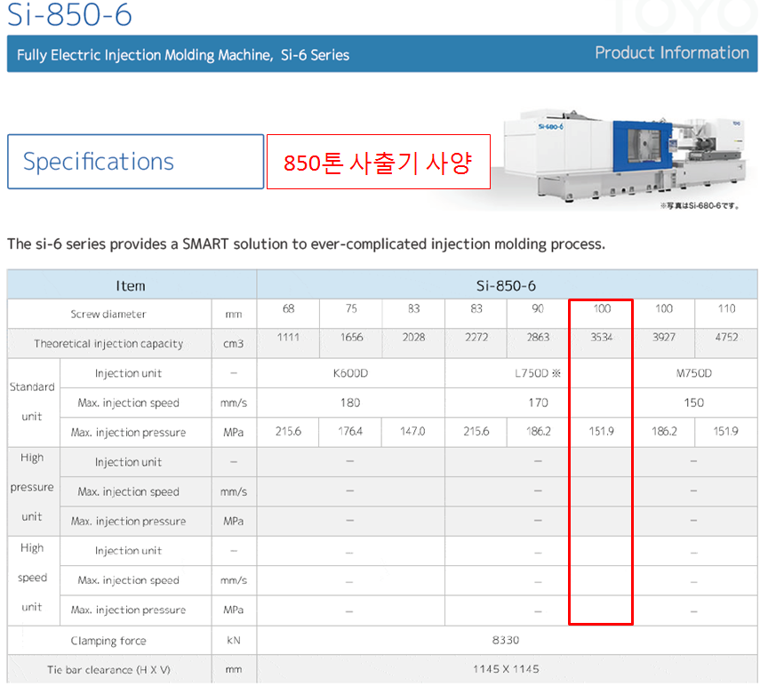
Task: Click the "Specifications" heading box
Action: click(136, 162)
